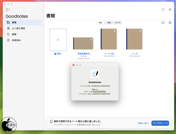
Task: Click バージョン6.0.1 text in about dialog
Action: pyautogui.click(x=95, y=86)
